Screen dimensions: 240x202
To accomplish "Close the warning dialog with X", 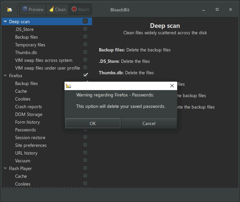I will point(172,86).
